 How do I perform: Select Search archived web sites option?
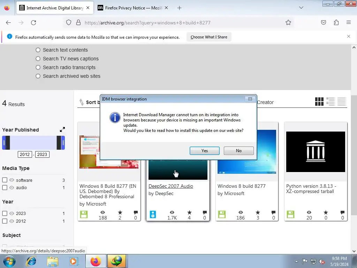pos(38,76)
